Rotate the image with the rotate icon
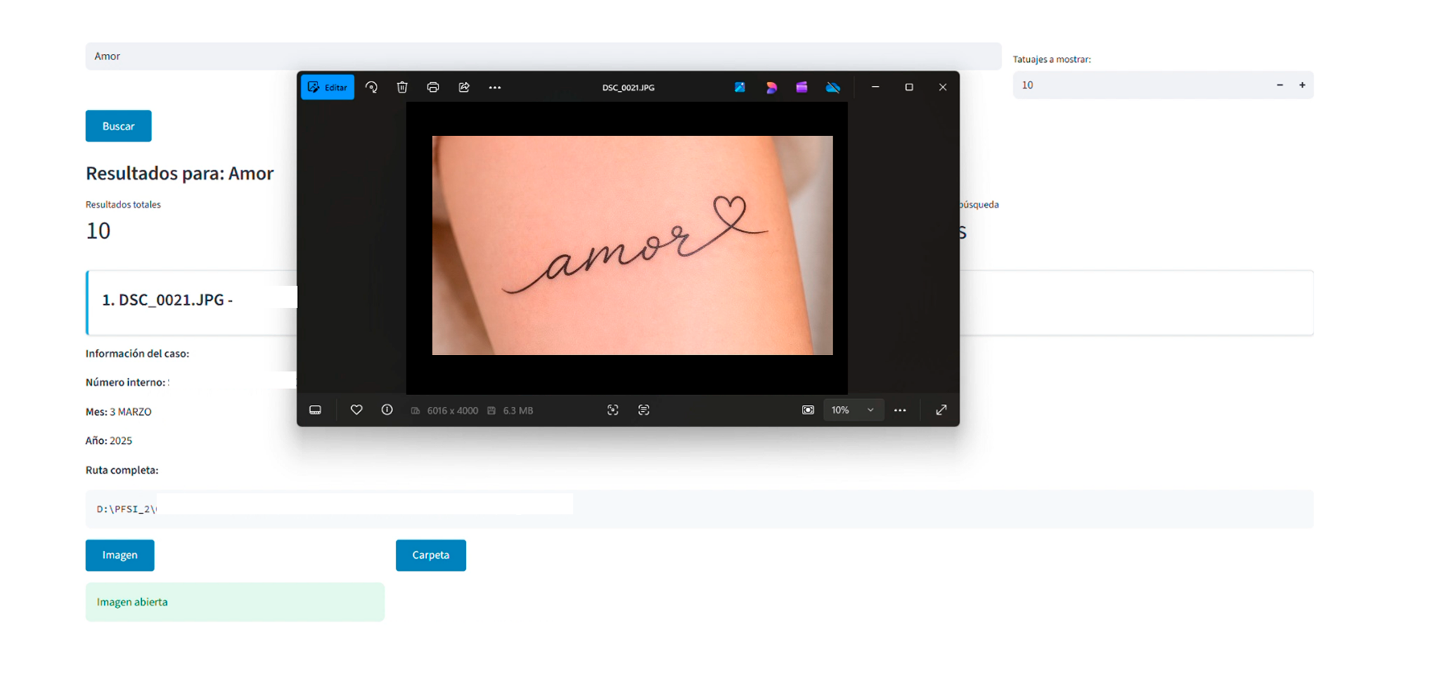The width and height of the screenshot is (1435, 679). click(x=371, y=87)
